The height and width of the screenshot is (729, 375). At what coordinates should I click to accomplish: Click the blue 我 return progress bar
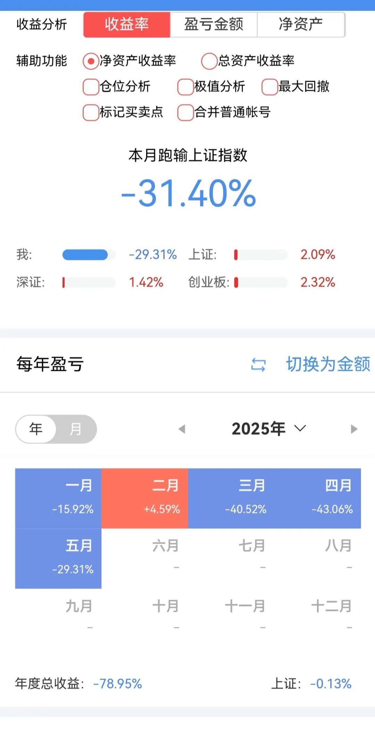tap(85, 255)
